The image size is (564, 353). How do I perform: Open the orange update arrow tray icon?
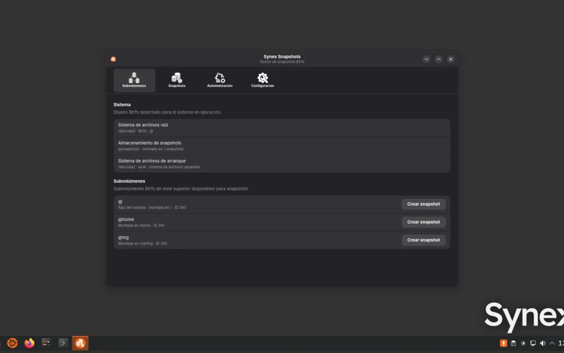[503, 343]
